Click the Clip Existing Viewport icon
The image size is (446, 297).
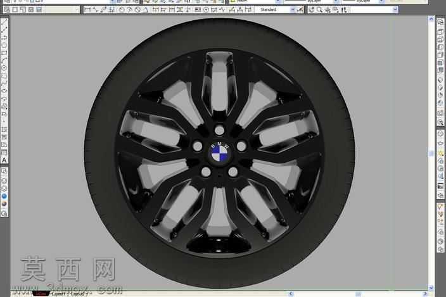tap(39, 9)
